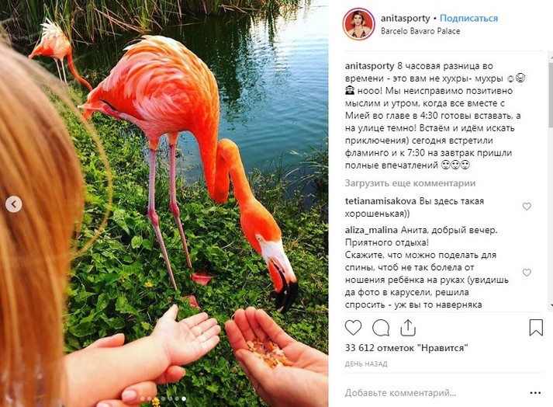Select the last carousel dot indicator
Image resolution: width=553 pixels, height=407 pixels.
pos(184,398)
